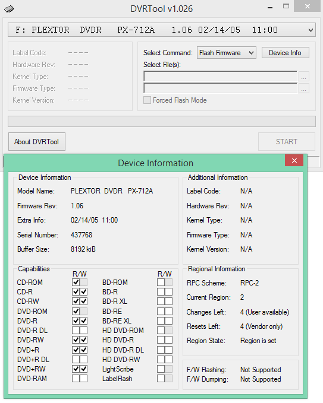Expand the Select Command Flash Firmware dropdown
Image resolution: width=323 pixels, height=403 pixels.
[227, 53]
